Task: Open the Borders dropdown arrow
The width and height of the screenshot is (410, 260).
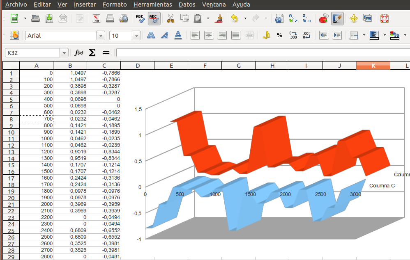Action: coord(364,35)
